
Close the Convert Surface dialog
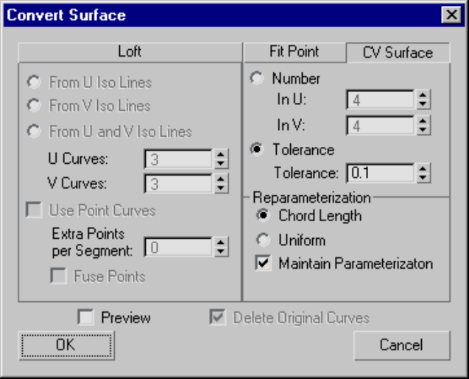click(x=452, y=15)
